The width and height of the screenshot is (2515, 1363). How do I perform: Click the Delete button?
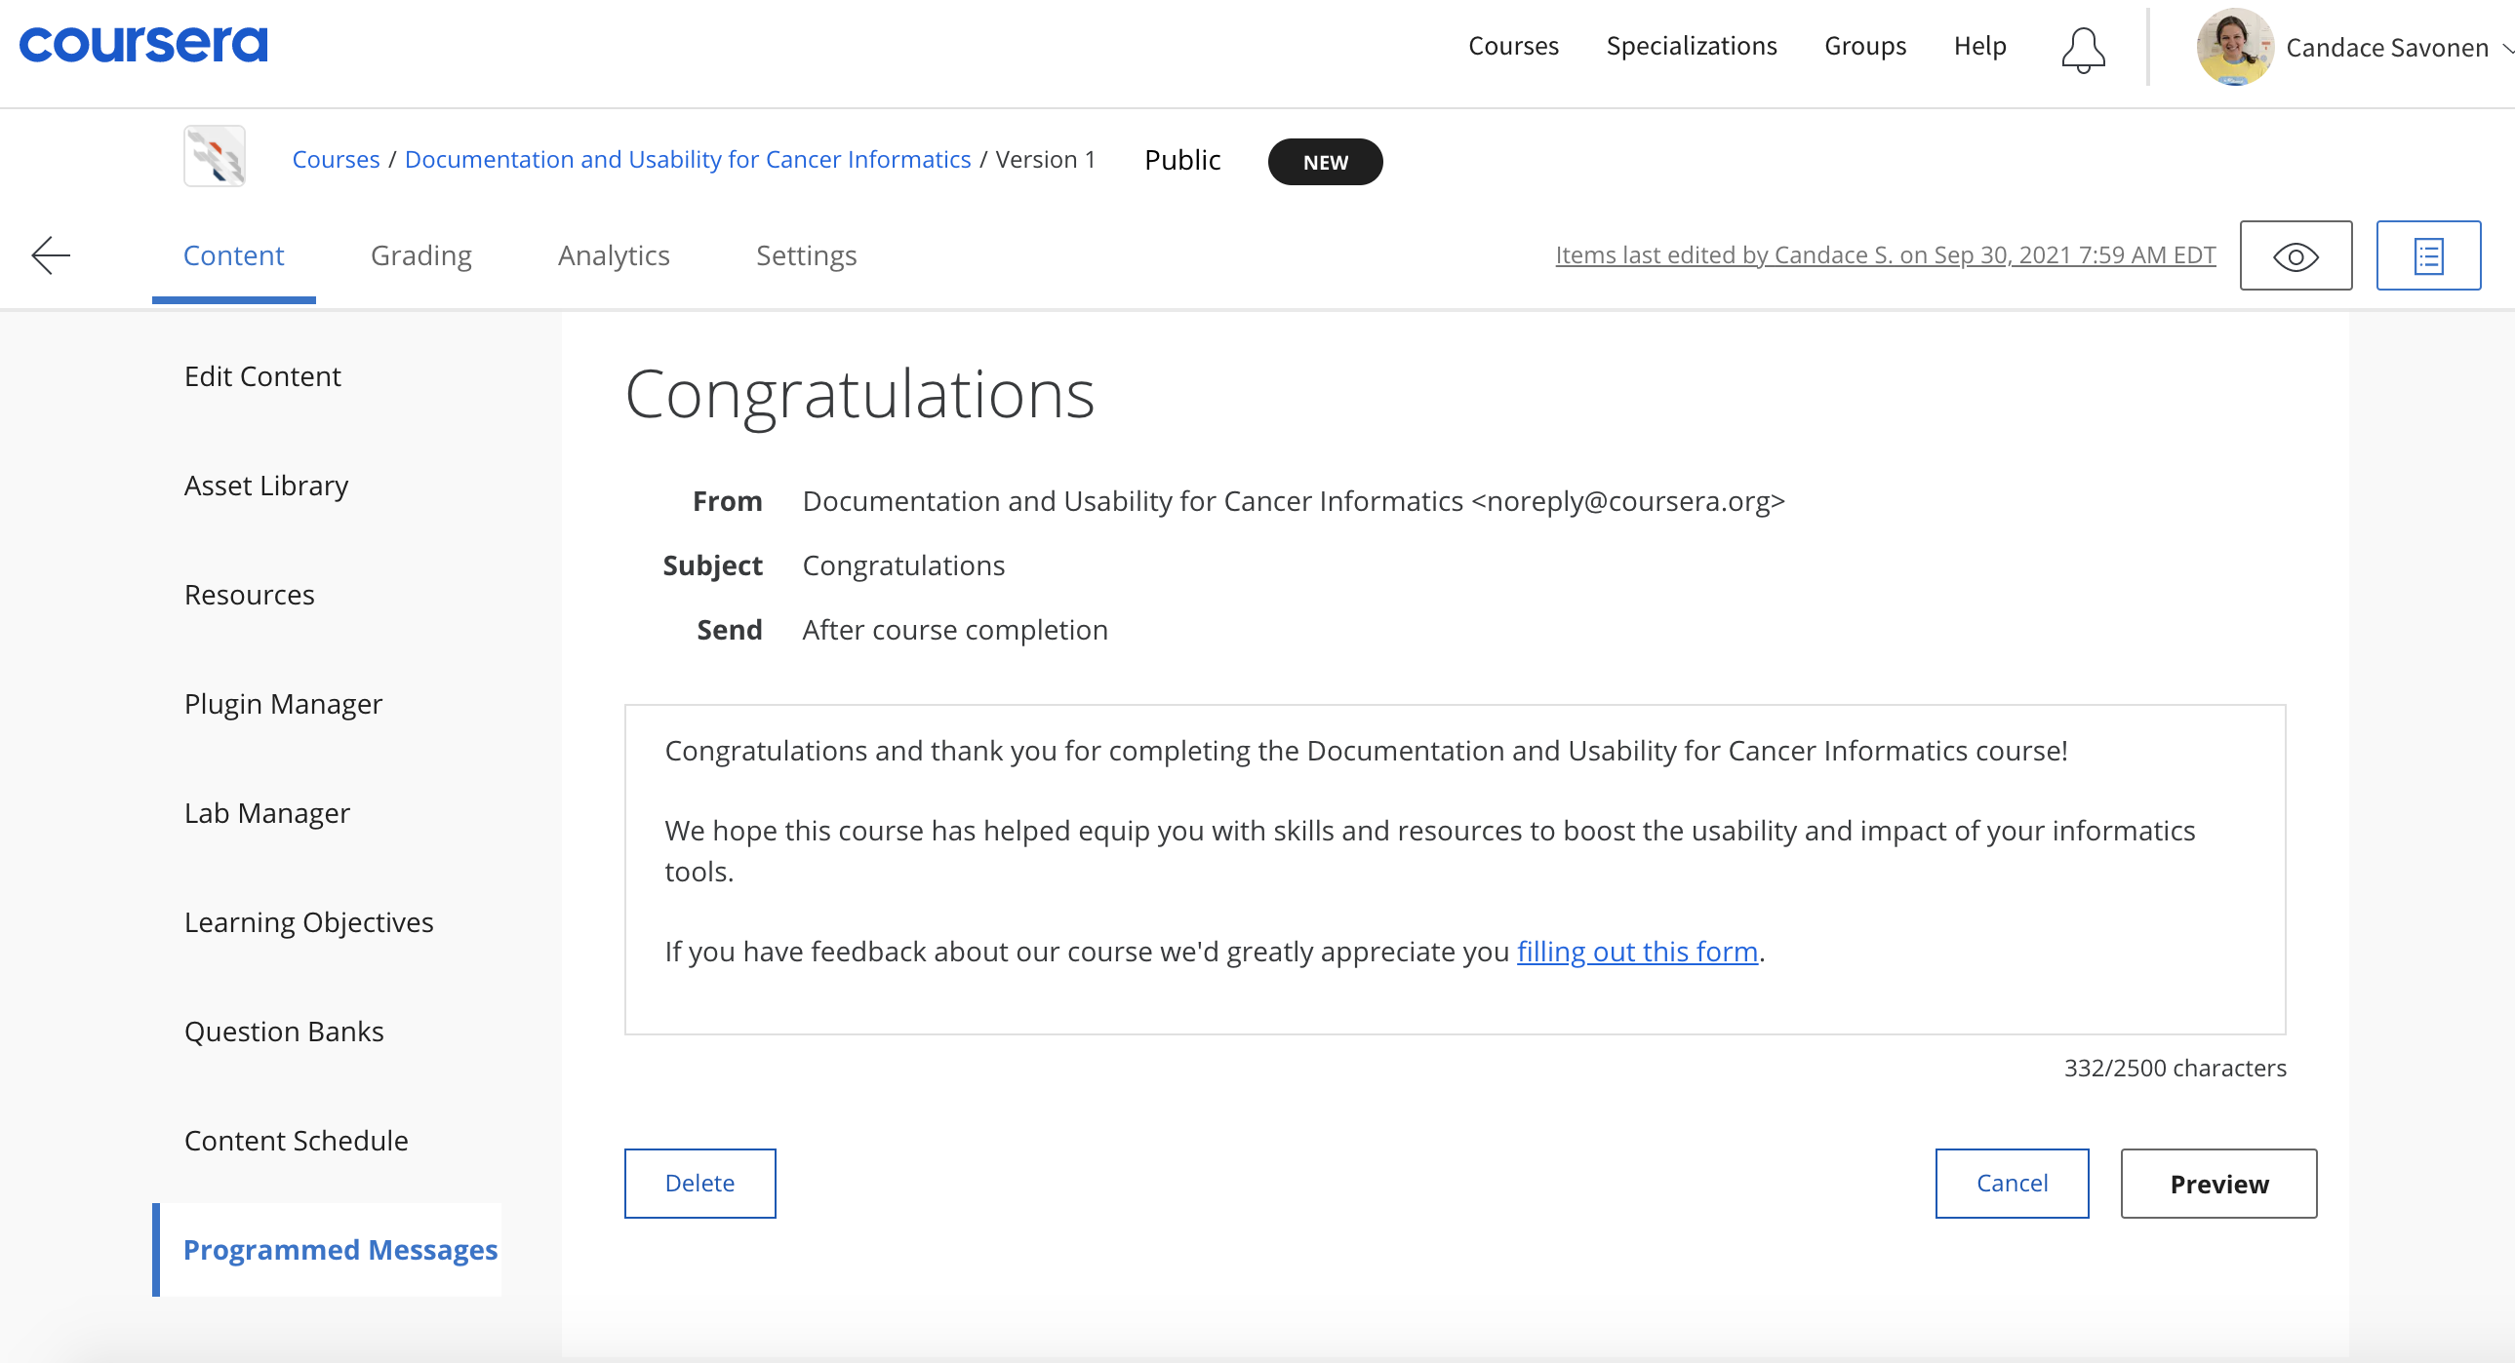[x=699, y=1183]
